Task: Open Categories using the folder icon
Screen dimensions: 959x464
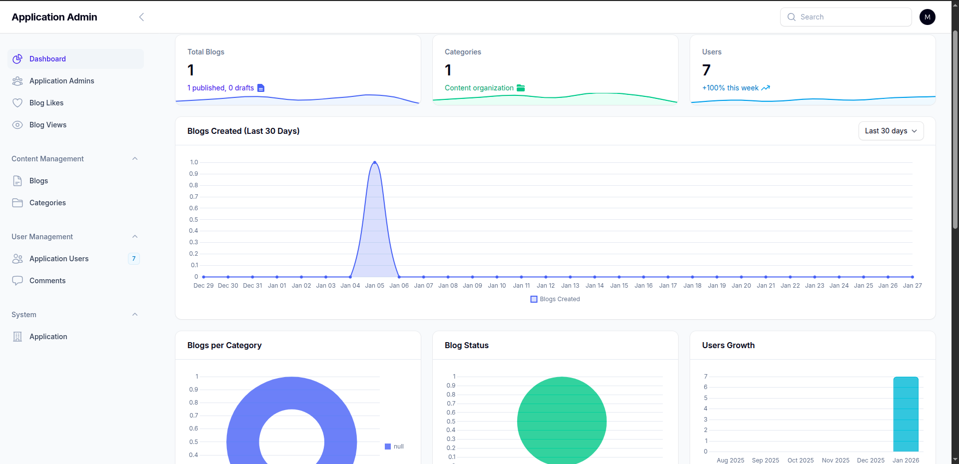Action: (x=17, y=202)
